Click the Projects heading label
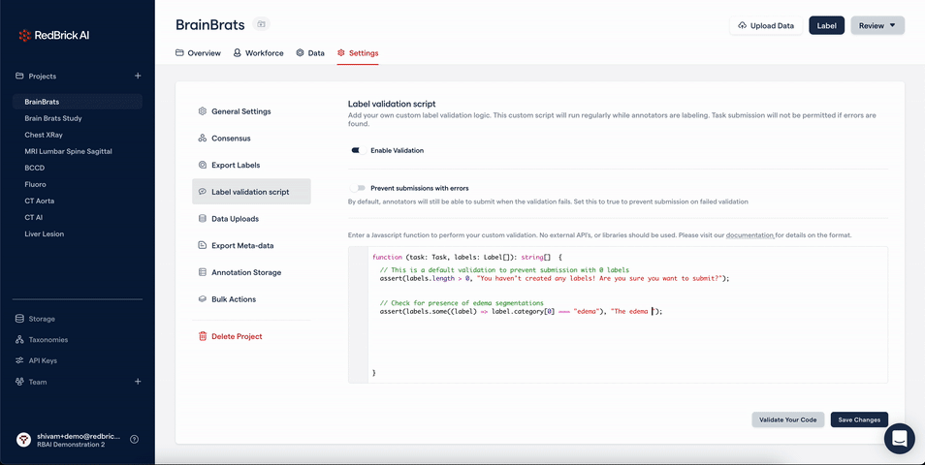 [x=43, y=76]
